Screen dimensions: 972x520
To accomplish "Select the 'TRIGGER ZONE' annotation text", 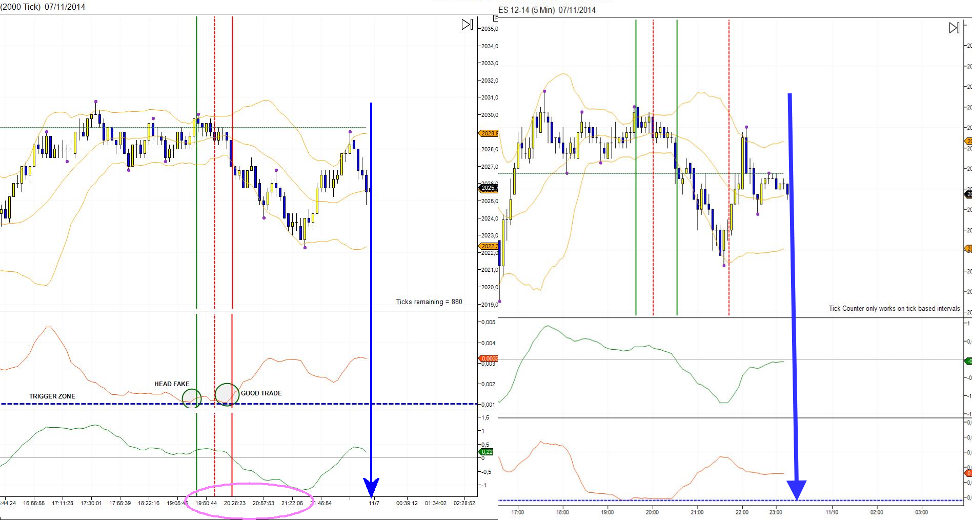I will pyautogui.click(x=52, y=396).
